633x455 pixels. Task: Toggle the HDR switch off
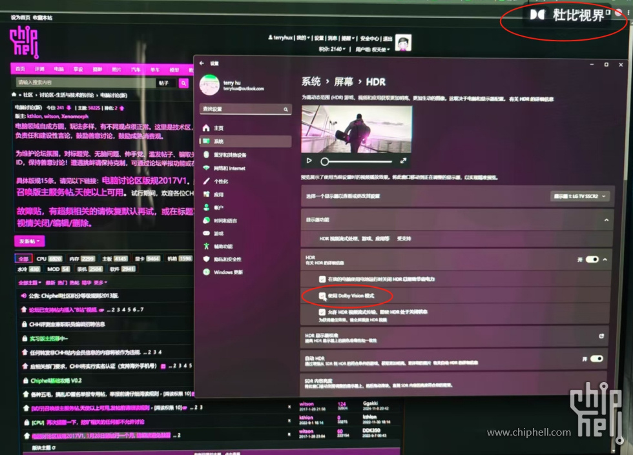point(592,259)
